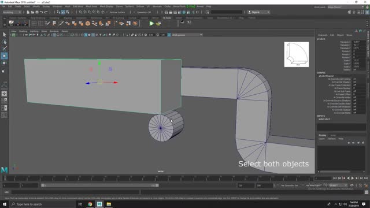Open the Channels menu in Channel Box
Screen dimensions: 370x208
(323, 35)
